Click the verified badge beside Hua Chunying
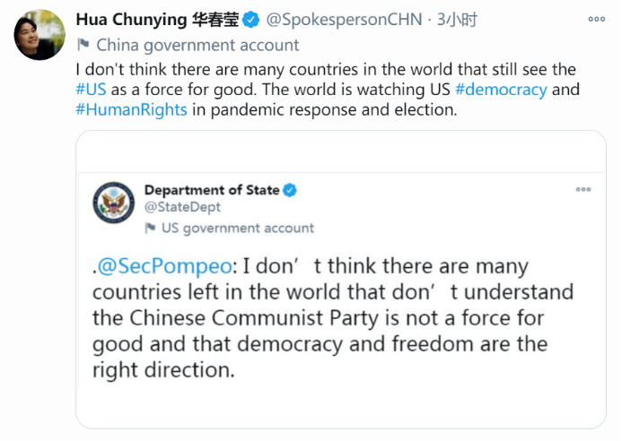 point(252,20)
